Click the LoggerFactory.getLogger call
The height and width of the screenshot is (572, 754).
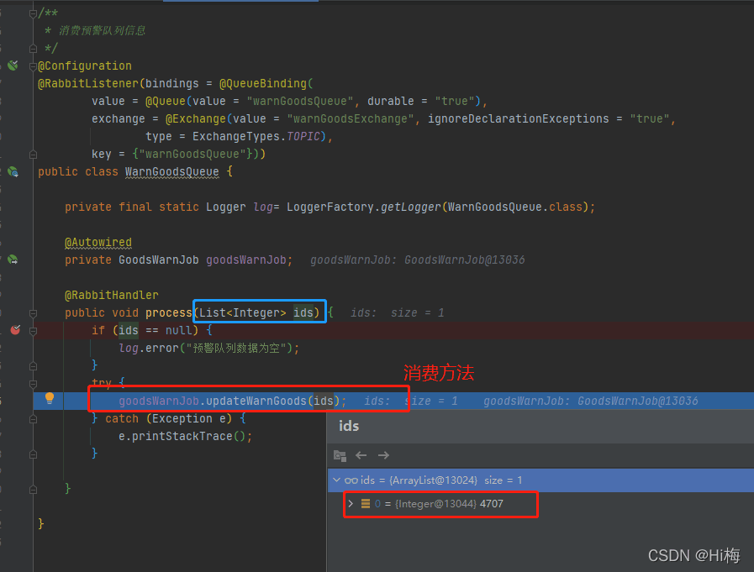(363, 207)
